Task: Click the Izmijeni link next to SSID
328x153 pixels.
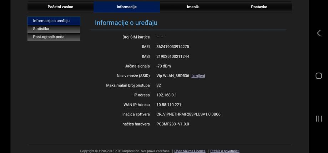Action: point(198,76)
